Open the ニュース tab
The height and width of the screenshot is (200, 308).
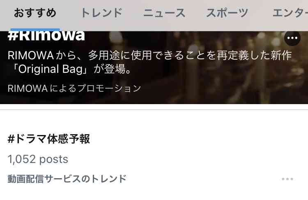click(164, 13)
